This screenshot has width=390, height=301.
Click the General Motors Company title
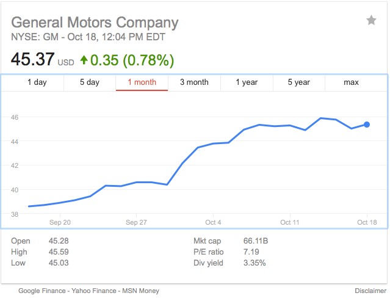(95, 23)
